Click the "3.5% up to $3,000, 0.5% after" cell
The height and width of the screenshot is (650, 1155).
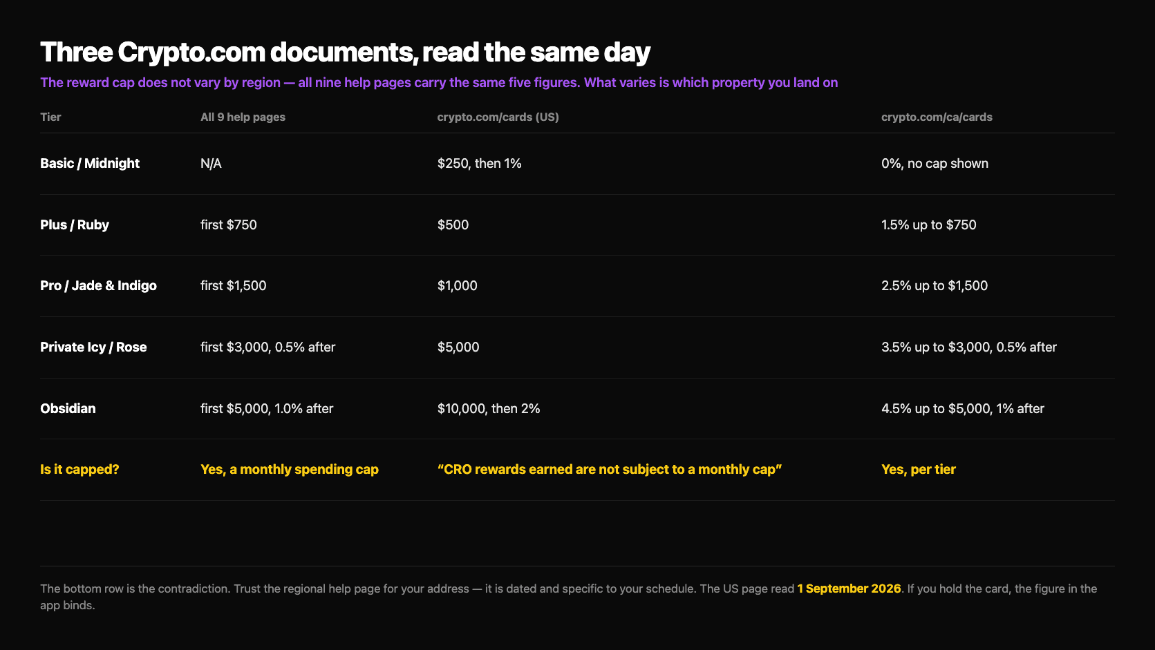pyautogui.click(x=969, y=347)
